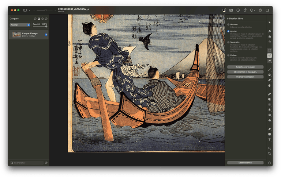Viewport: 281px width, 178px height.
Task: Select the Blur round soft tool
Action: click(269, 105)
